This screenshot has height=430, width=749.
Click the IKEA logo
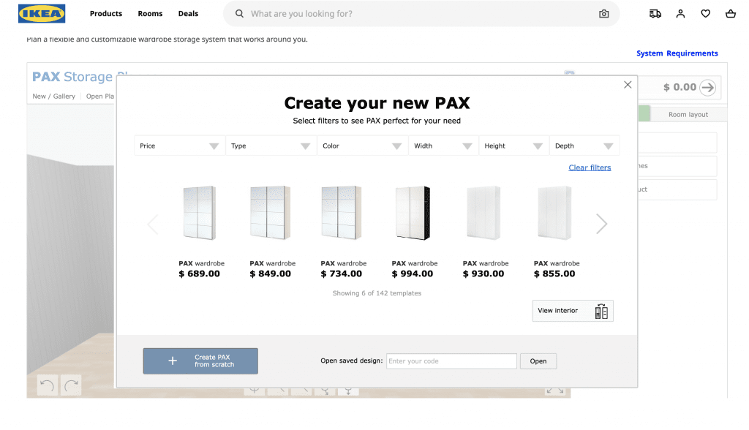pos(42,14)
